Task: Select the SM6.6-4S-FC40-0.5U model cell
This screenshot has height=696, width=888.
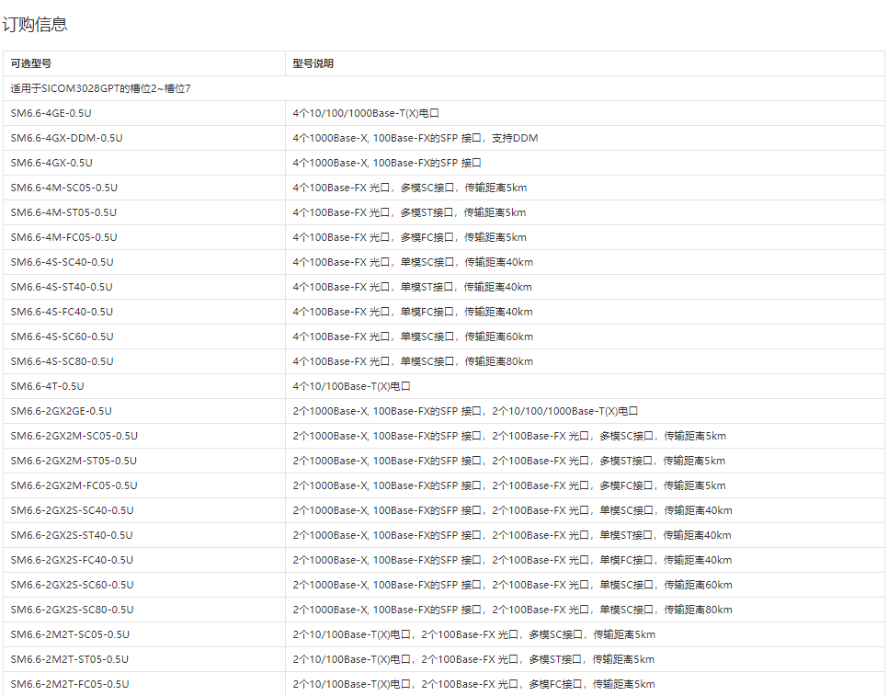Action: tap(62, 313)
